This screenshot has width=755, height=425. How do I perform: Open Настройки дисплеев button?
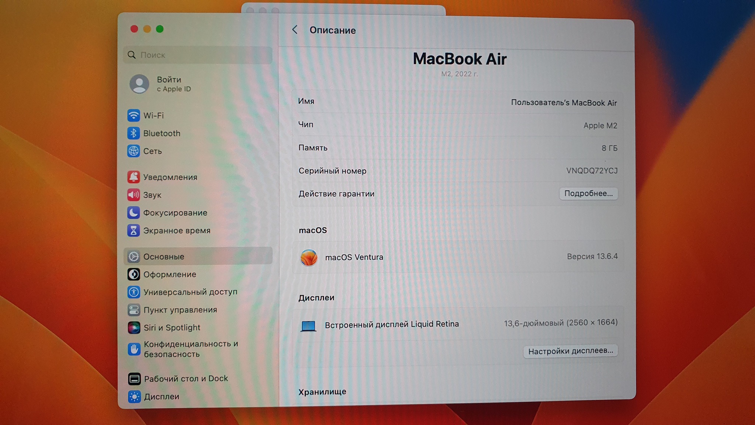click(570, 351)
